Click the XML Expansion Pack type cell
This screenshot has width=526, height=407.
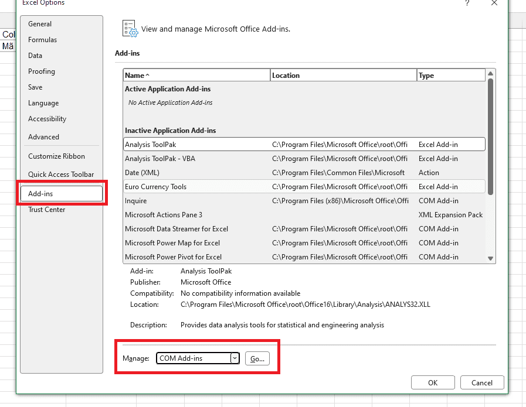450,215
